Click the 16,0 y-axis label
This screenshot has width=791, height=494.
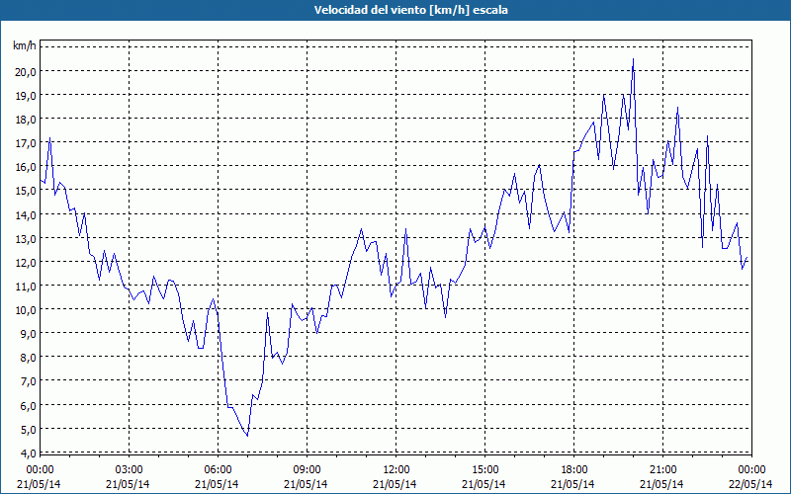pos(26,167)
